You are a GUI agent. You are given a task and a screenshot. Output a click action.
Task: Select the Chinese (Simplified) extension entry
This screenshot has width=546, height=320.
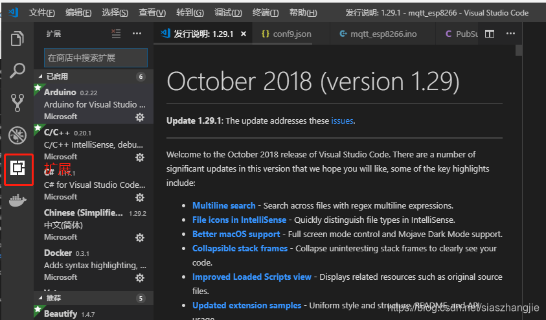pyautogui.click(x=93, y=224)
